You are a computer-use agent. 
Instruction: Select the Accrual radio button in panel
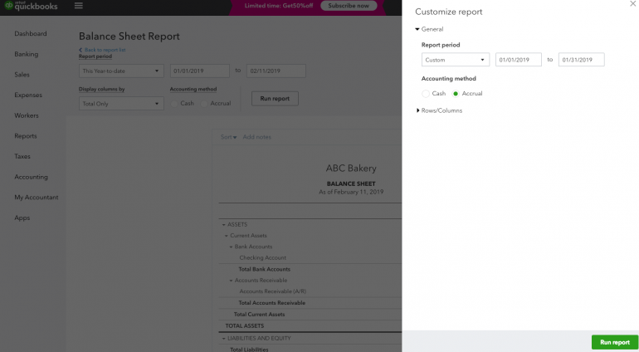pyautogui.click(x=456, y=94)
